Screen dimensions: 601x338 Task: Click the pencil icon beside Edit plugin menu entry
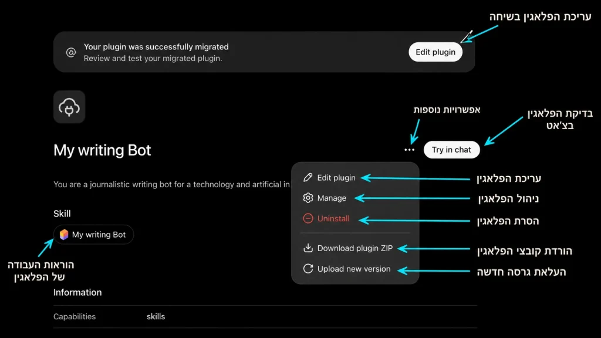(x=308, y=177)
